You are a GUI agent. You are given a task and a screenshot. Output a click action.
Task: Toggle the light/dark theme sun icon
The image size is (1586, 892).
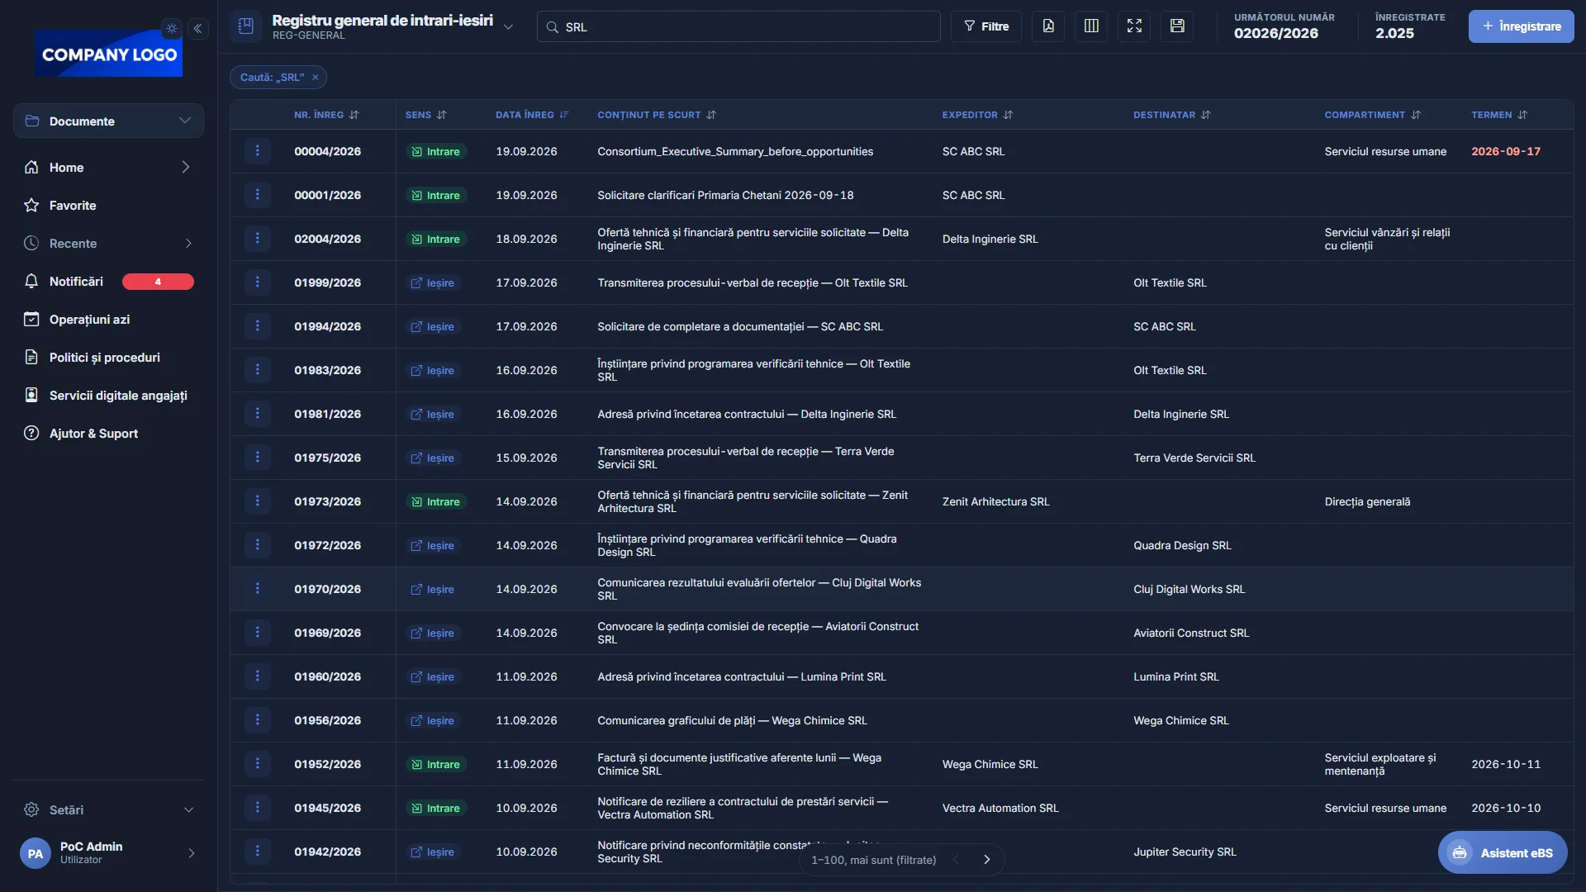click(172, 29)
